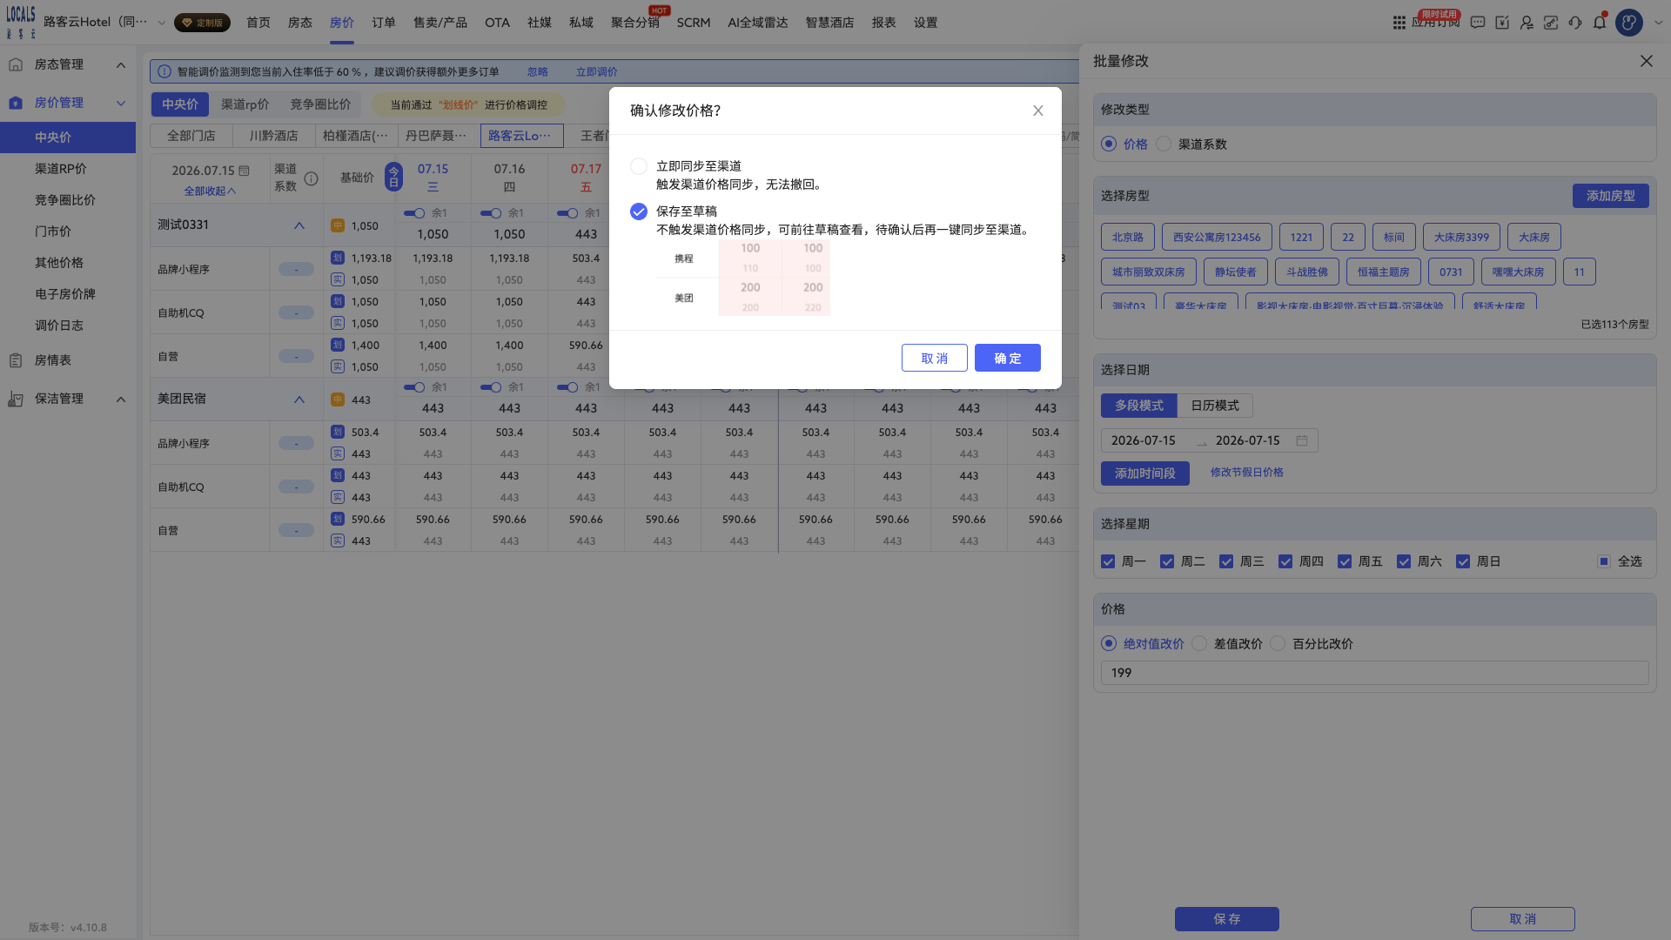Open the app grid icon in the header
Viewport: 1671px width, 940px height.
(1399, 23)
